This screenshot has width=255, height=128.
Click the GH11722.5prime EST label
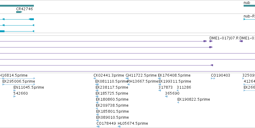coord(141,75)
